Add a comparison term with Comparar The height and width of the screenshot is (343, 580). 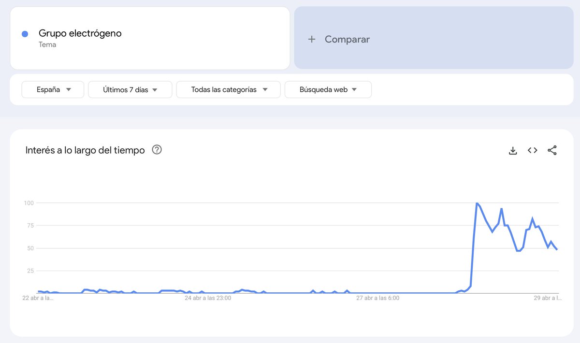[434, 38]
